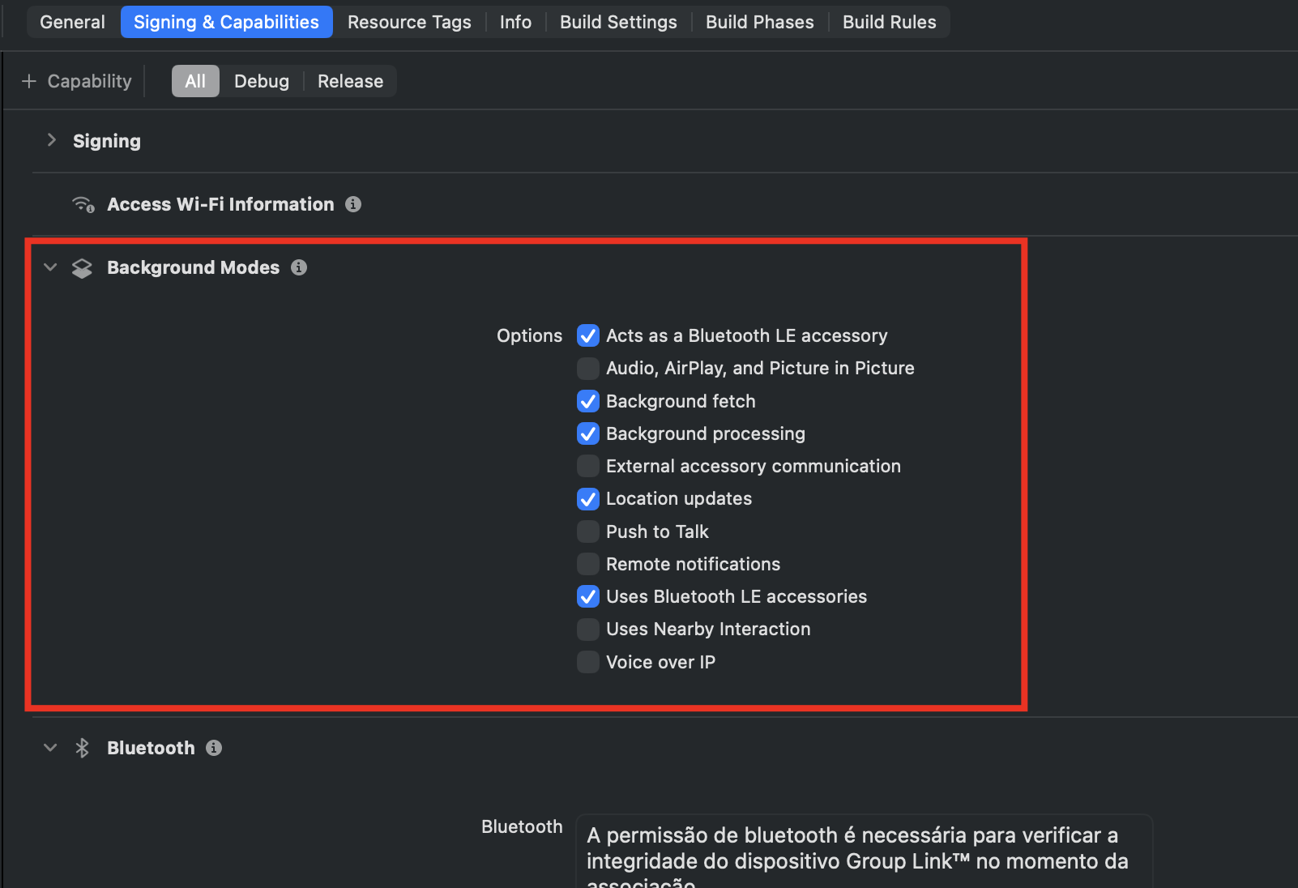Uncheck Location updates mode
1298x888 pixels.
588,499
